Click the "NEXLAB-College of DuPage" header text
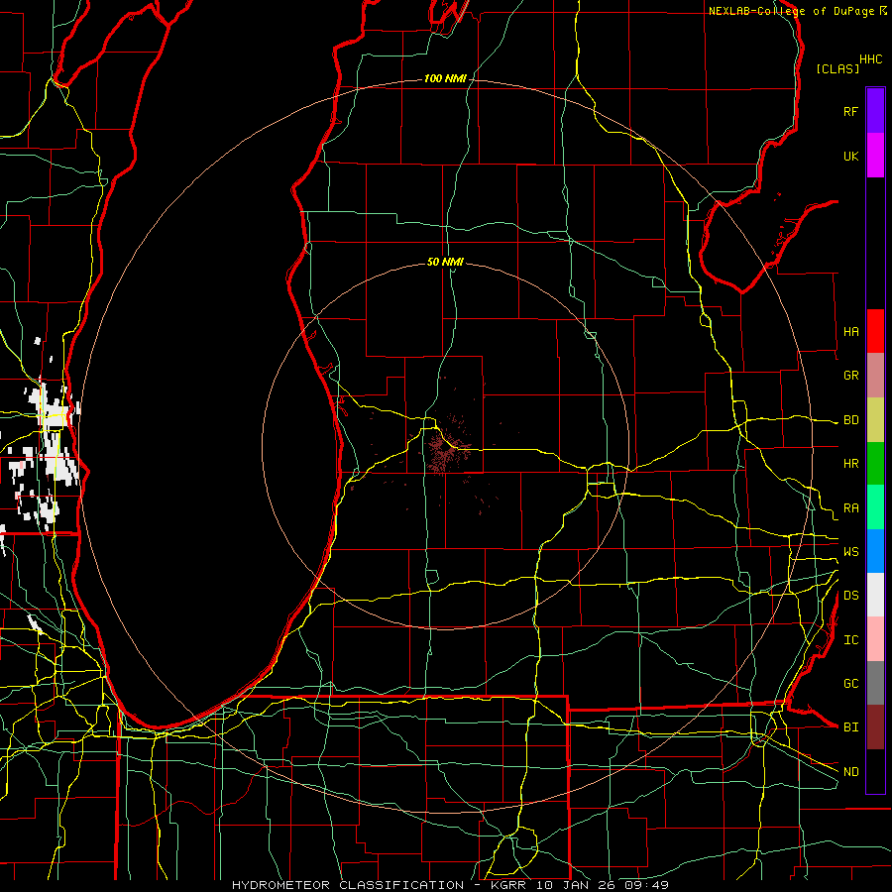This screenshot has width=892, height=892. pos(793,11)
